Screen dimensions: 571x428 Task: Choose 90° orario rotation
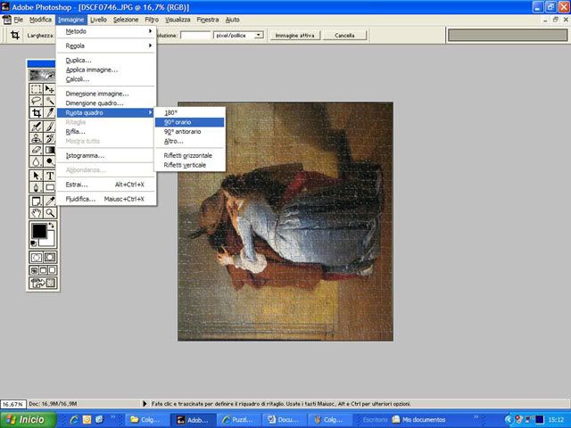pyautogui.click(x=189, y=122)
